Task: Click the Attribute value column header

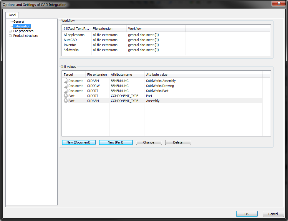Action: pyautogui.click(x=203, y=75)
